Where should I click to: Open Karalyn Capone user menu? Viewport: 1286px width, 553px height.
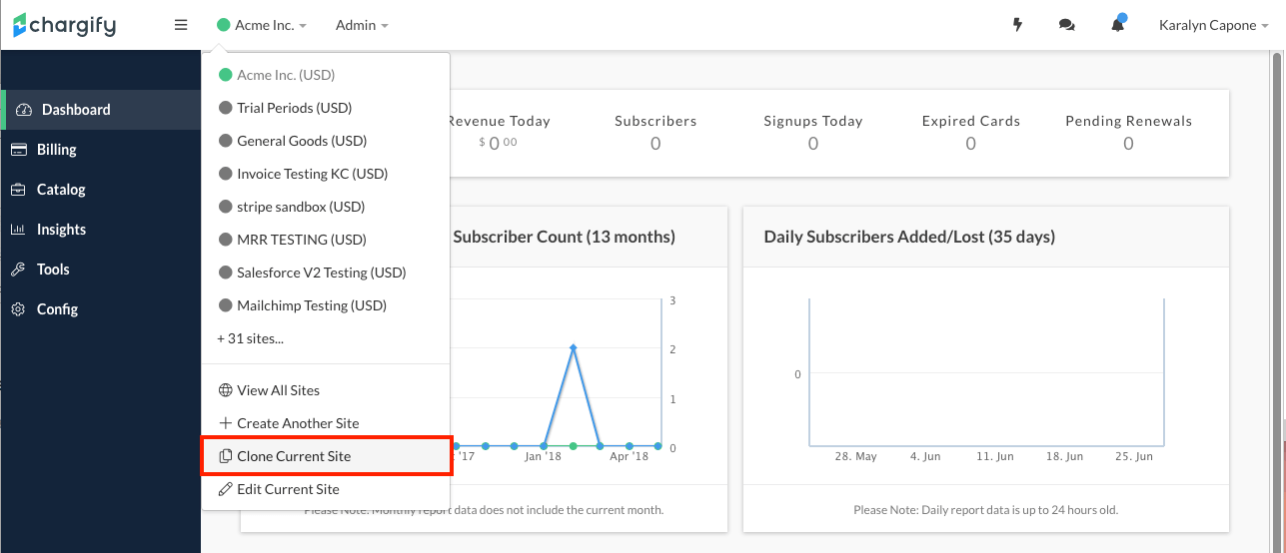coord(1213,25)
